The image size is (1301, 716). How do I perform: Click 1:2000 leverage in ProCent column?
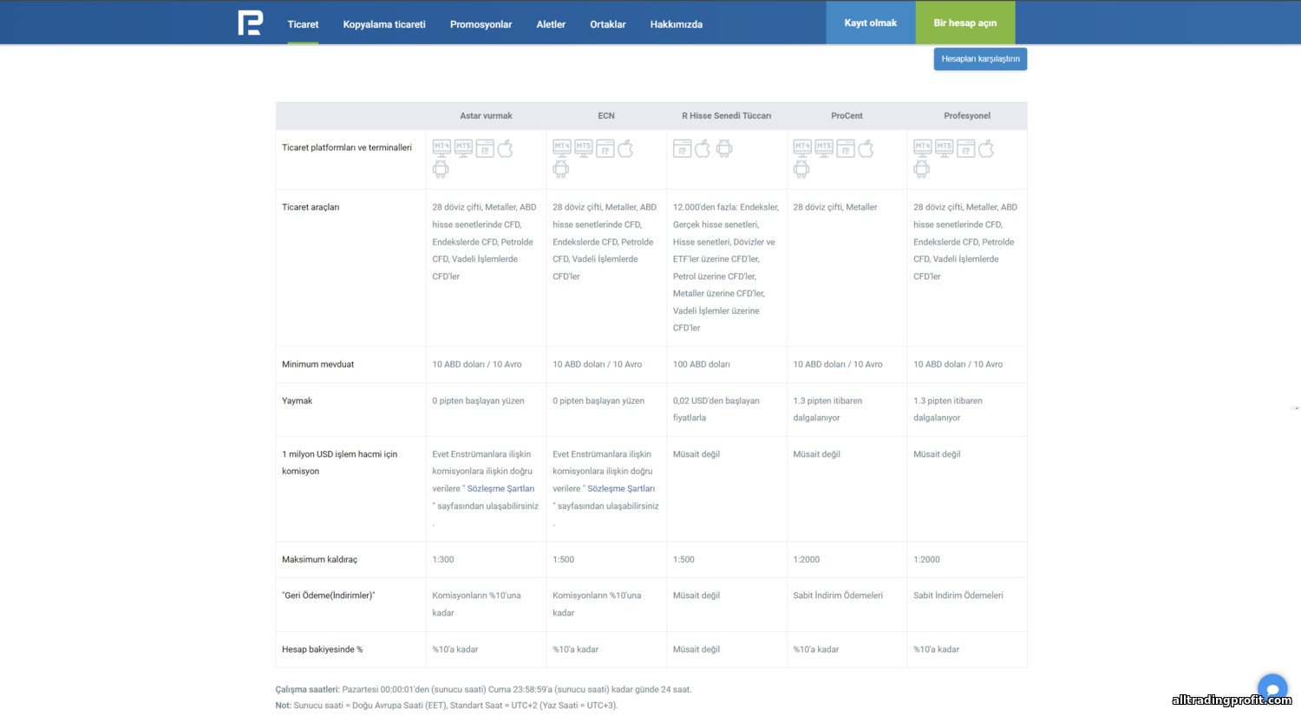(x=807, y=560)
